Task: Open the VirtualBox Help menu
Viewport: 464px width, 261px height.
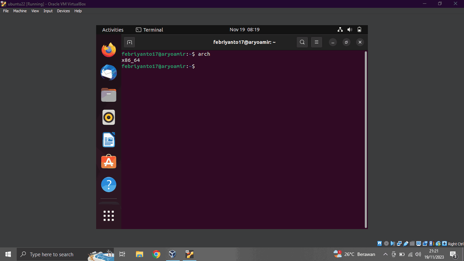Action: (x=78, y=11)
